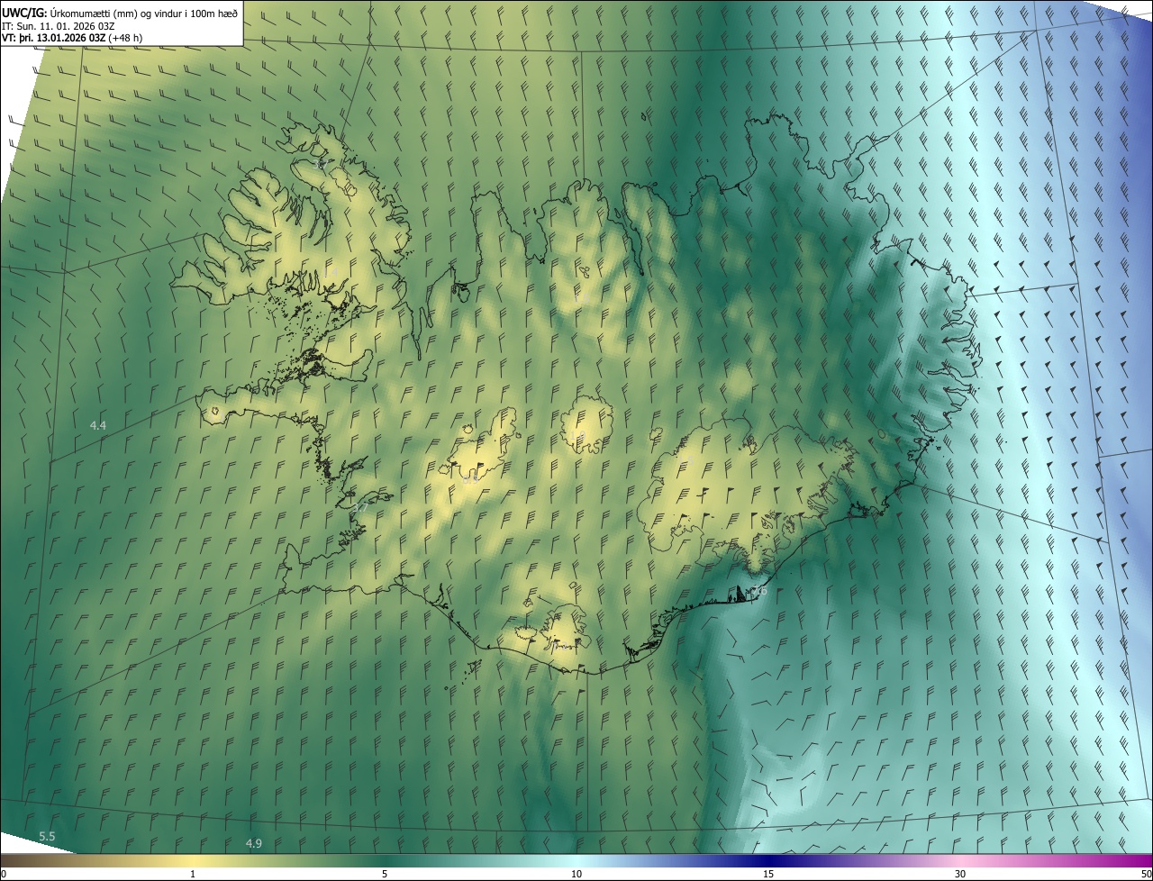
Task: Select the 'IT: Sun. 11. 01. 2026 03Z' line
Action: (59, 25)
